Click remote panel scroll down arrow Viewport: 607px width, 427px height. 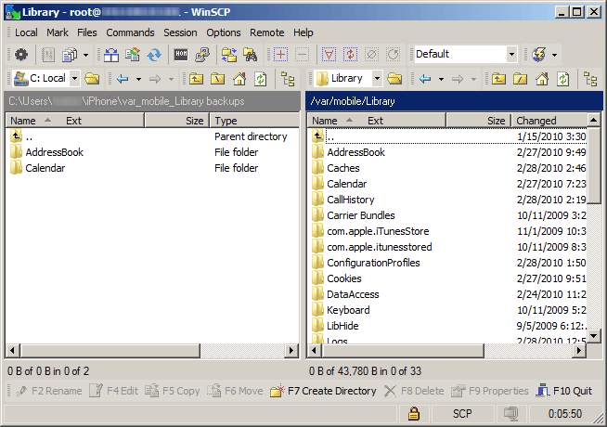click(593, 336)
